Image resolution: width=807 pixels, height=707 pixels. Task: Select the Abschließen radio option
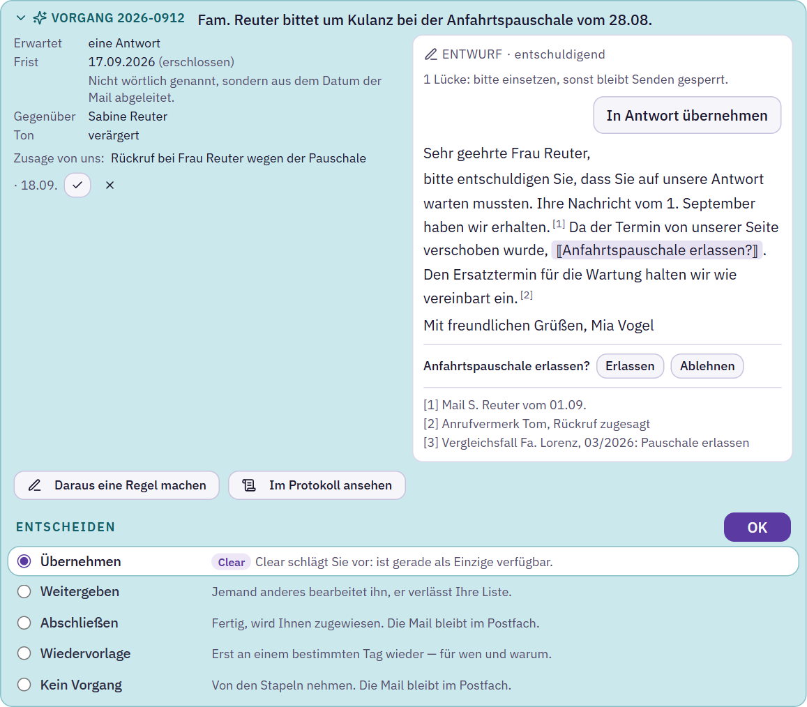pos(24,623)
